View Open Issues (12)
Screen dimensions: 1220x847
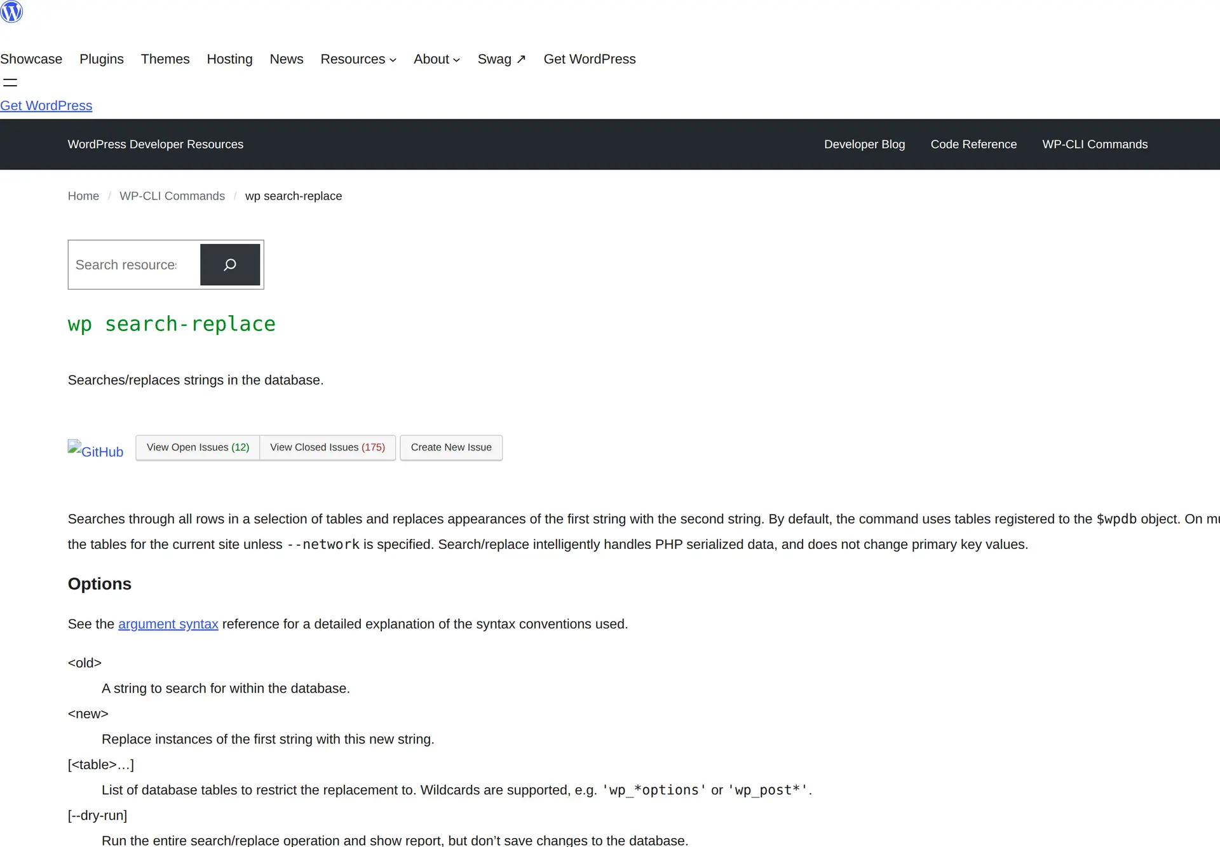click(x=198, y=447)
